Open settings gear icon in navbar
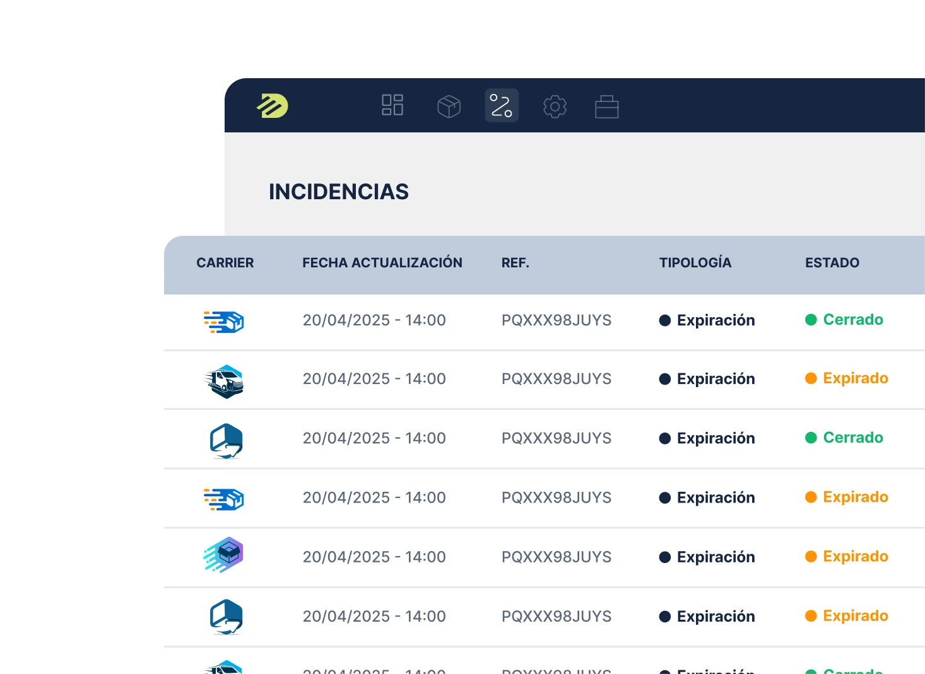Screen dimensions: 925x674 [x=555, y=107]
